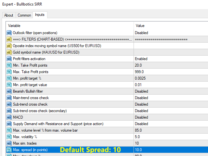208x156 pixels.
Task: Edit the Max sim. trades value 10
Action: click(171, 143)
